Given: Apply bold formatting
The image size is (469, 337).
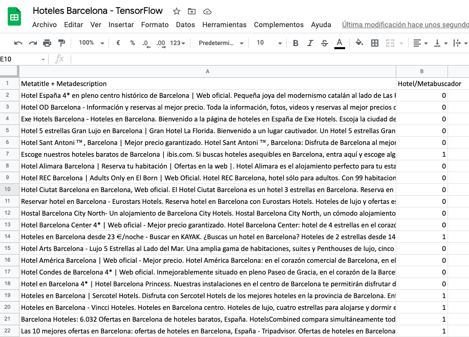Looking at the screenshot, I should pos(295,43).
